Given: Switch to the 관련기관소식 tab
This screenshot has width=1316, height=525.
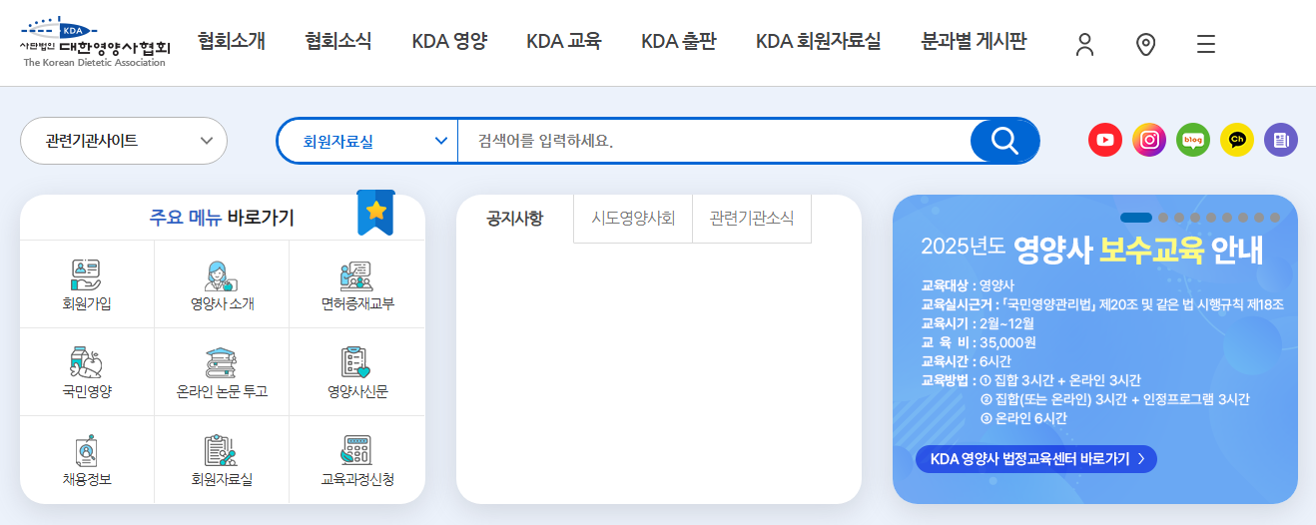Looking at the screenshot, I should (x=752, y=219).
